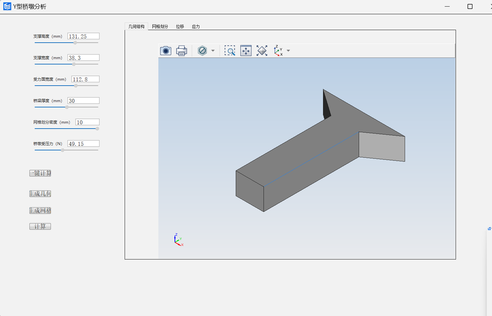Click the 受力面宽度 value field
Screen dimensions: 492x316
pyautogui.click(x=85, y=79)
